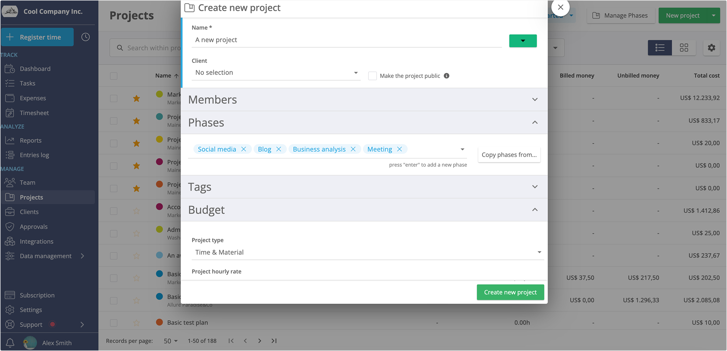Open the Client selection dropdown
The width and height of the screenshot is (727, 351).
pyautogui.click(x=356, y=72)
